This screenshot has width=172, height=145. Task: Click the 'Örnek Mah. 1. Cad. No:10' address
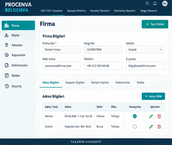coord(78,116)
